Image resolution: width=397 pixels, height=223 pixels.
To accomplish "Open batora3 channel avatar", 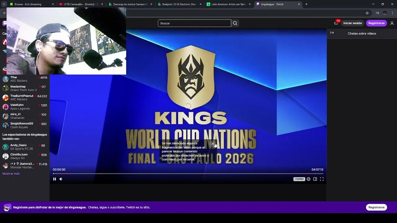I will point(6,165).
